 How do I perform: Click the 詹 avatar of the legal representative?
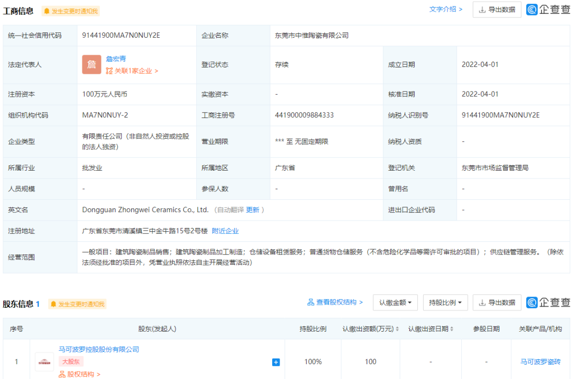[91, 64]
